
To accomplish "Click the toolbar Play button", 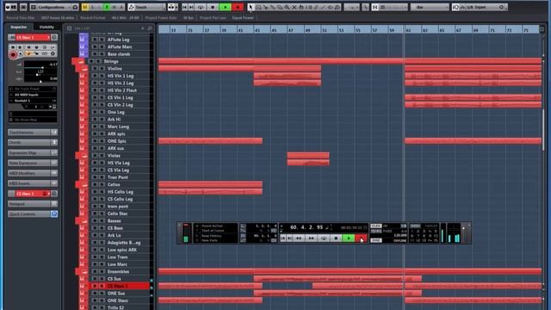I will 225,7.
